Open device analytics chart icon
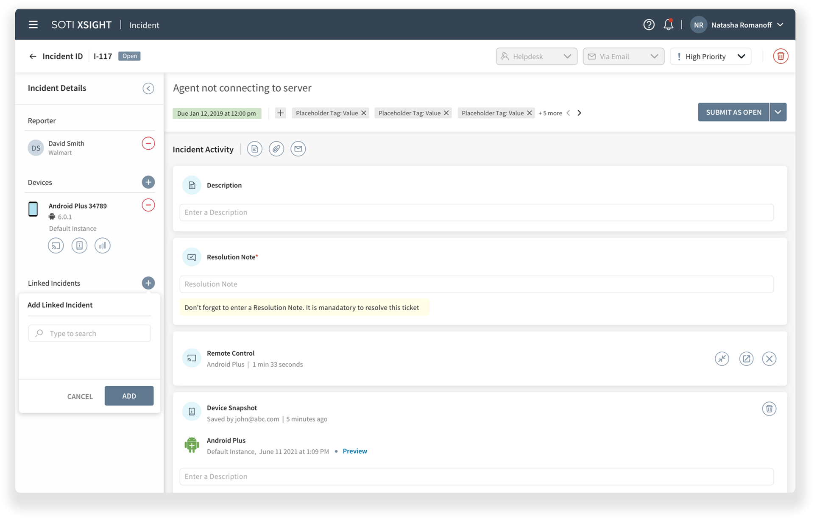The width and height of the screenshot is (814, 518). (x=103, y=245)
